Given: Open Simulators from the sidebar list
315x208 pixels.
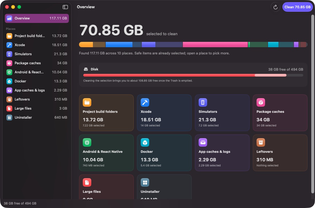Looking at the screenshot, I should 37,54.
